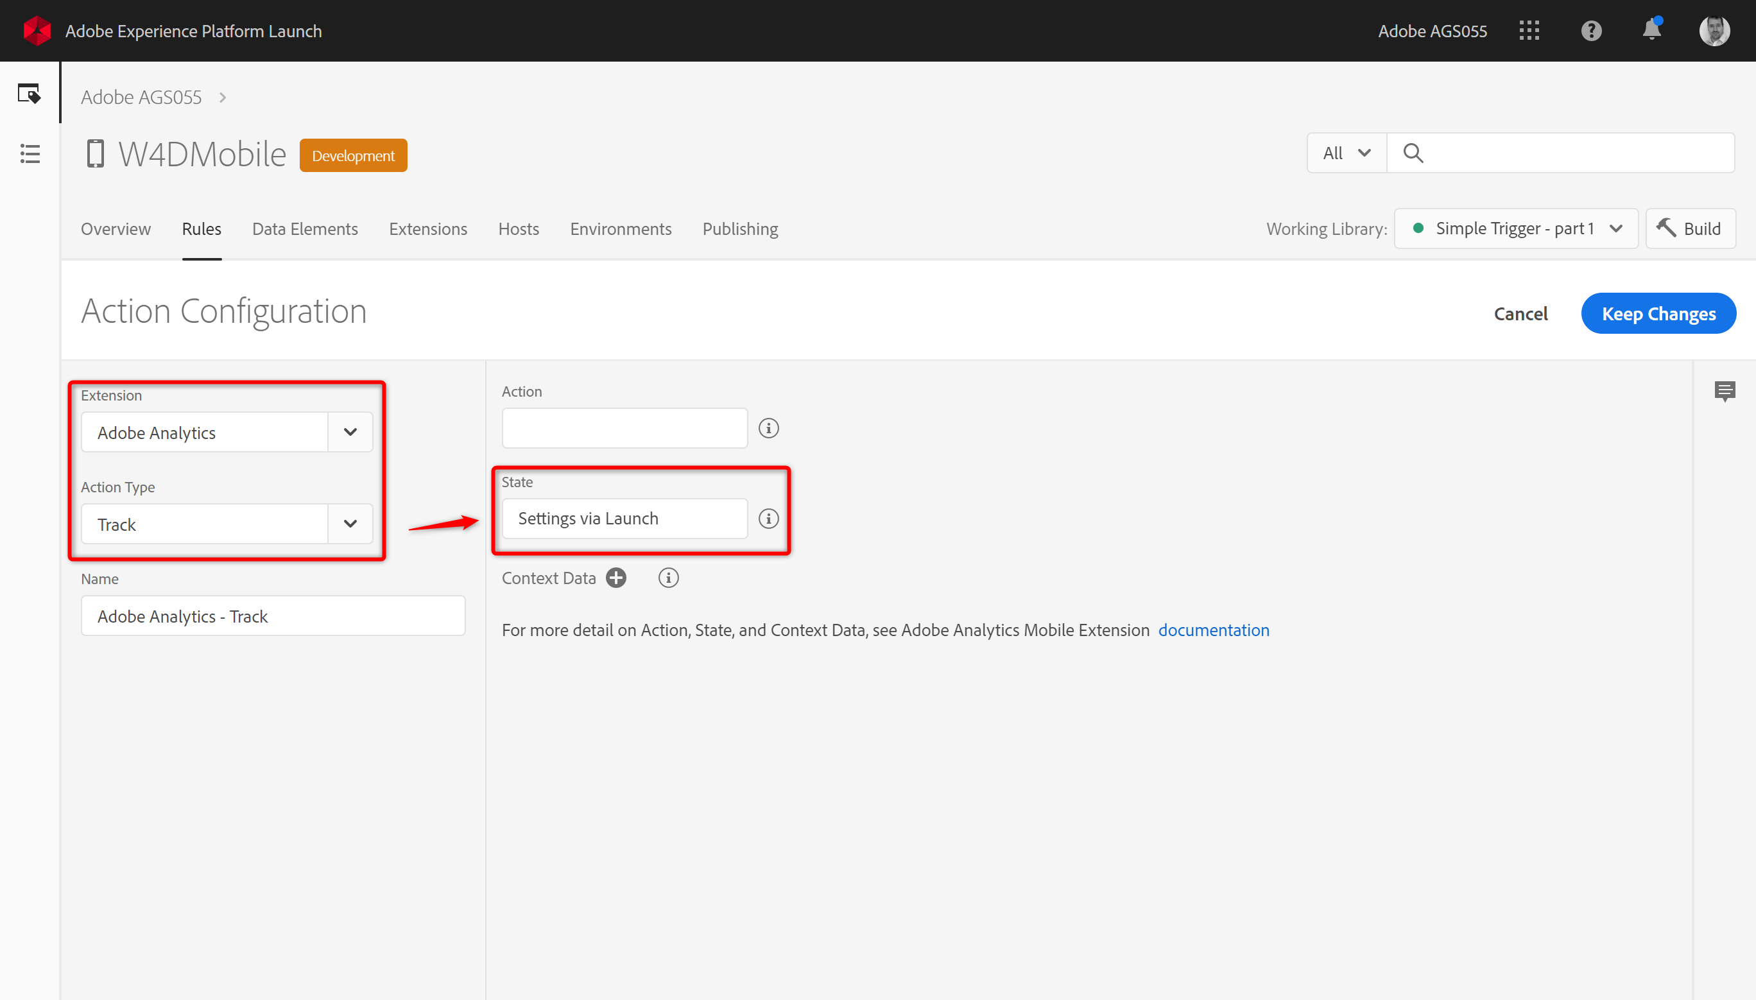Viewport: 1756px width, 1000px height.
Task: Switch to the Data Elements tab
Action: (305, 228)
